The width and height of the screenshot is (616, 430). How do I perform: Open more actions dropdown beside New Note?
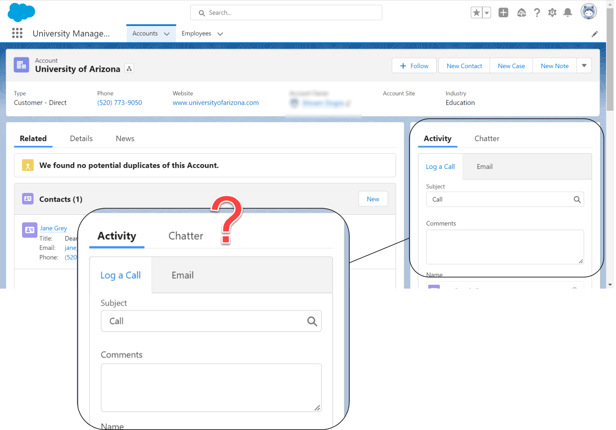(584, 66)
